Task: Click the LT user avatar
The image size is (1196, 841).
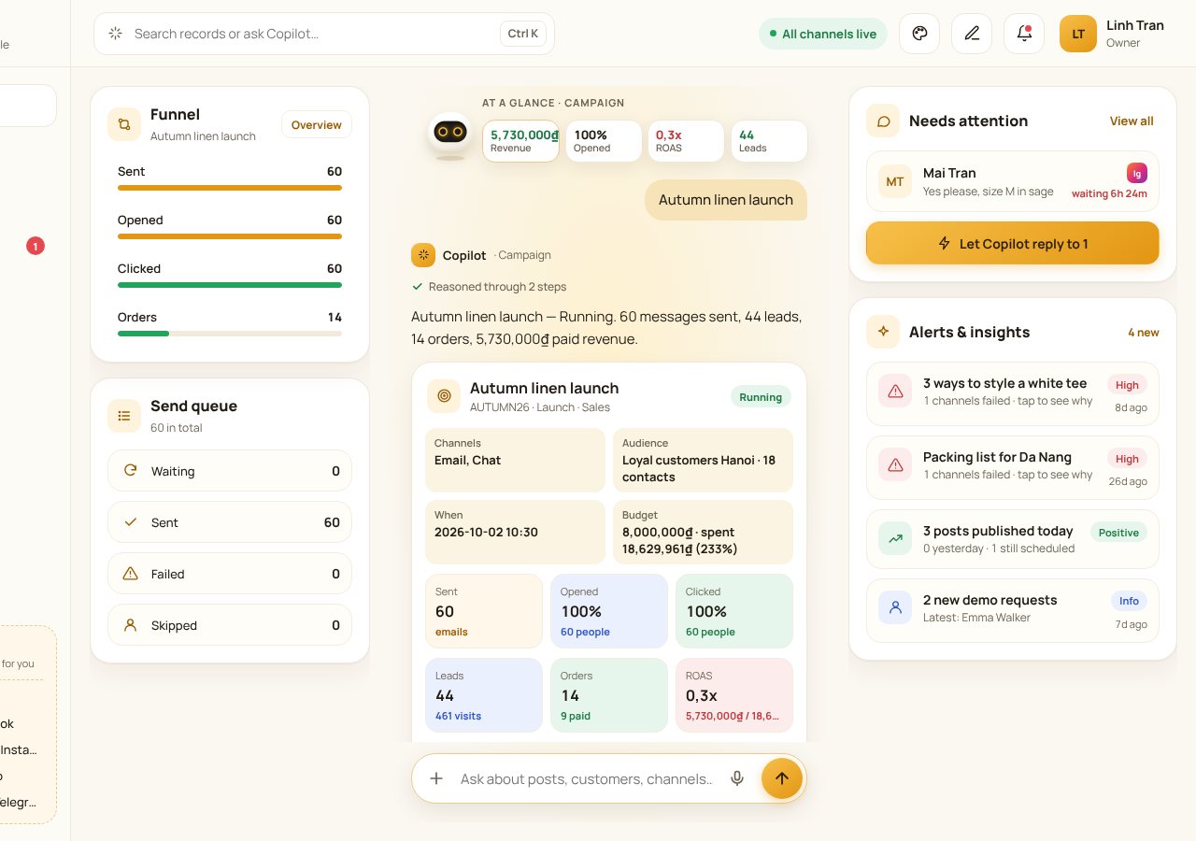Action: coord(1078,34)
